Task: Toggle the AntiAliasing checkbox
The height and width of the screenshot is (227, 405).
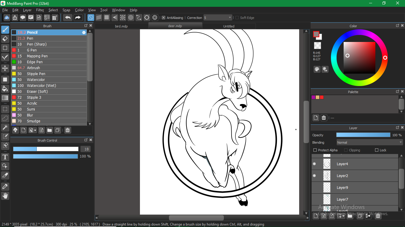Action: coord(163,18)
